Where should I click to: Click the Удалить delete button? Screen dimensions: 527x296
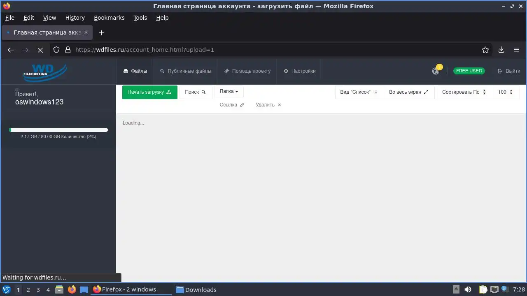268,105
